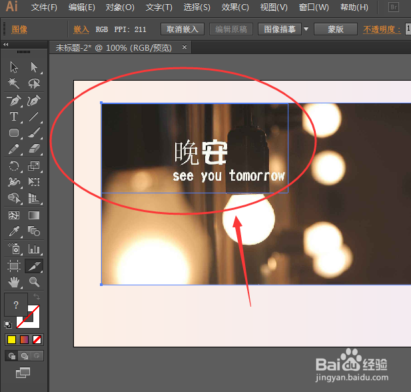Expand the Image Trace preset dropdown arrow

pyautogui.click(x=306, y=29)
